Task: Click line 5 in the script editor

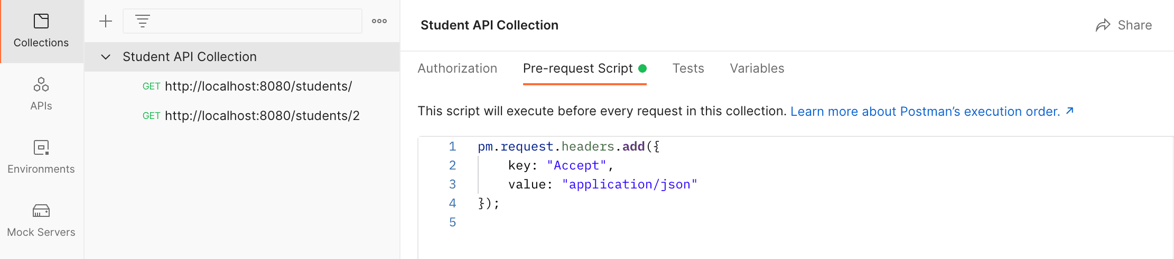Action: (793, 222)
